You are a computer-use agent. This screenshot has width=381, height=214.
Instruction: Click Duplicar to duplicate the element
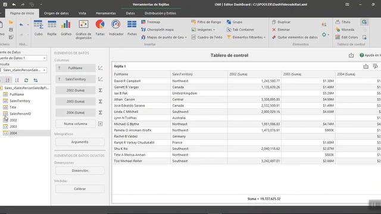pyautogui.click(x=281, y=22)
